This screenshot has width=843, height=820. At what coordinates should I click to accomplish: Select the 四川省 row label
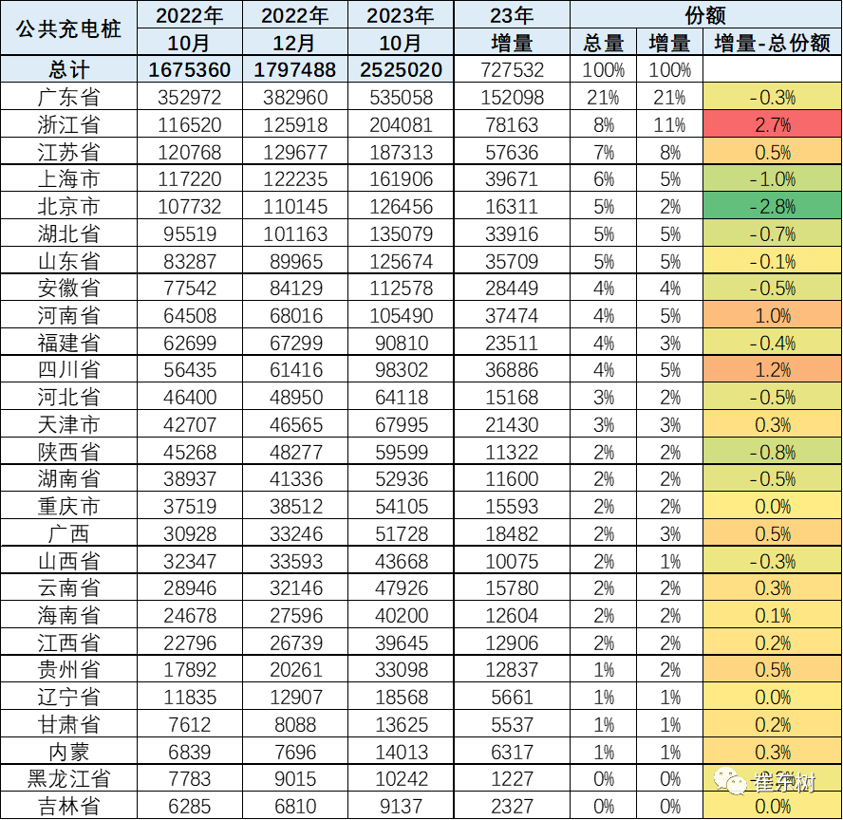(x=68, y=370)
